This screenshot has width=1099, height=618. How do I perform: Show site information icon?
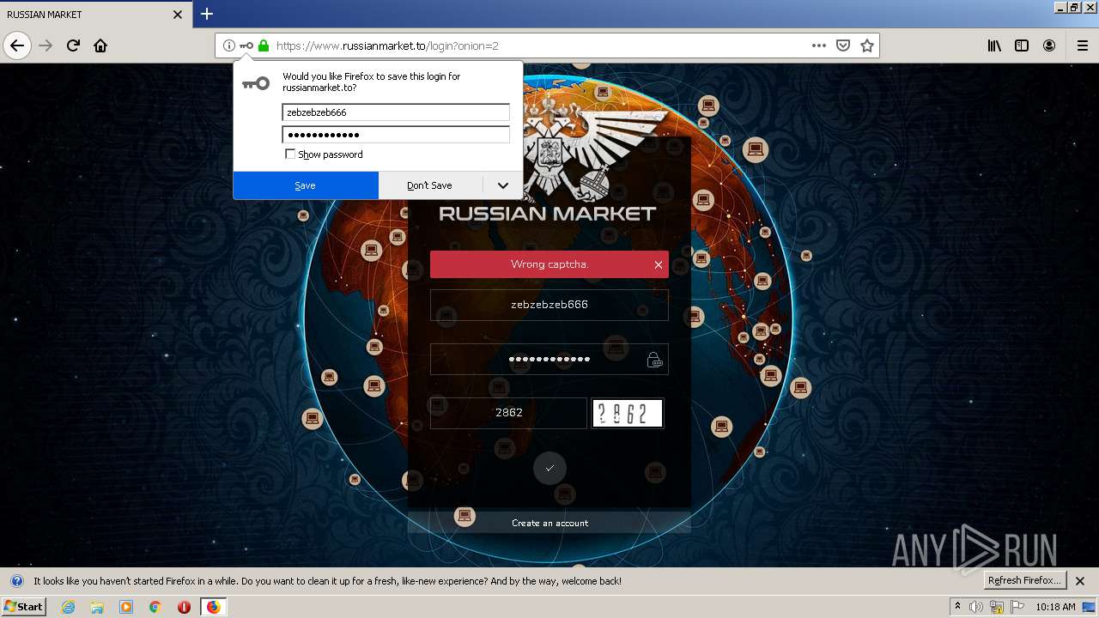pos(228,45)
